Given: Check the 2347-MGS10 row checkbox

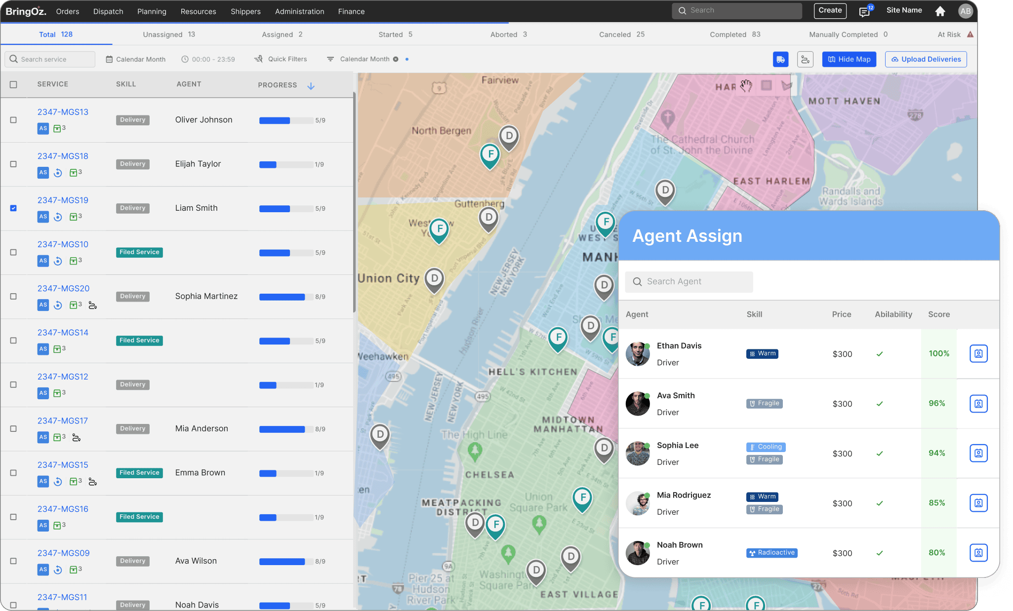Looking at the screenshot, I should [13, 252].
